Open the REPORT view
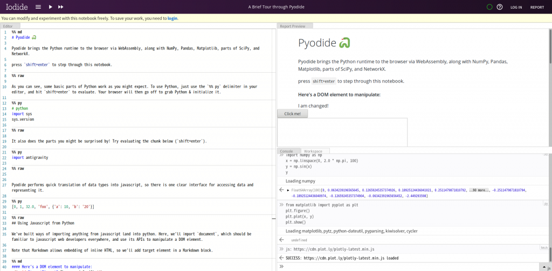 (x=537, y=7)
